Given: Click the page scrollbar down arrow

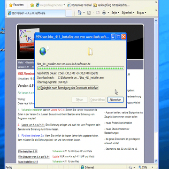Looking at the screenshot, I should 156,161.
